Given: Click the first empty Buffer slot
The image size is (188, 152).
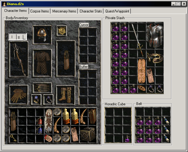Looking at the screenshot, I should [x=84, y=74].
